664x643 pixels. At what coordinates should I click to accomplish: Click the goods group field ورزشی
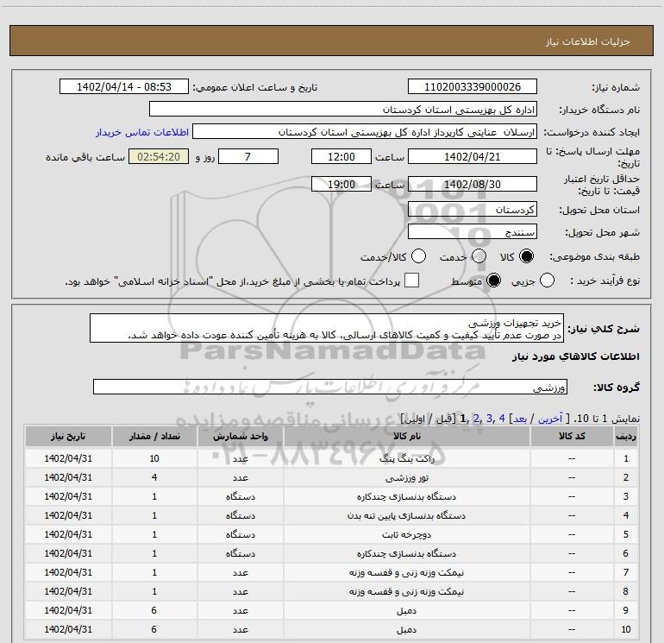tap(330, 387)
